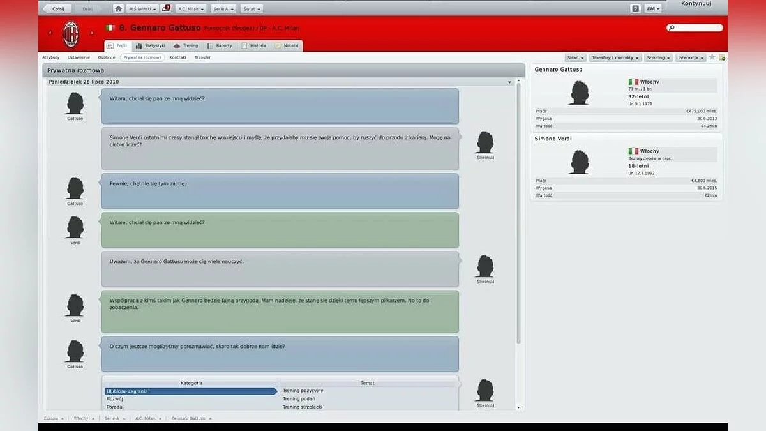Select Prywatna rozmowa sub-tab
The height and width of the screenshot is (431, 766).
click(142, 57)
